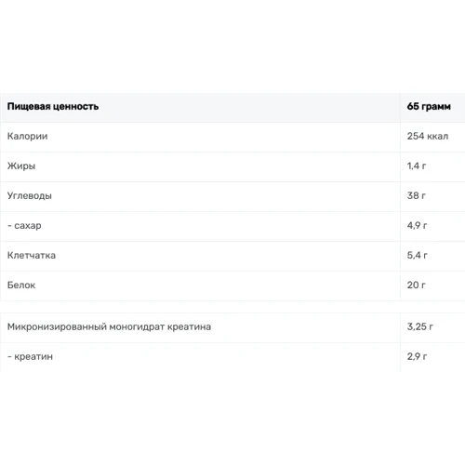Image resolution: width=465 pixels, height=465 pixels.
Task: Select the "Калории" row label
Action: (27, 136)
